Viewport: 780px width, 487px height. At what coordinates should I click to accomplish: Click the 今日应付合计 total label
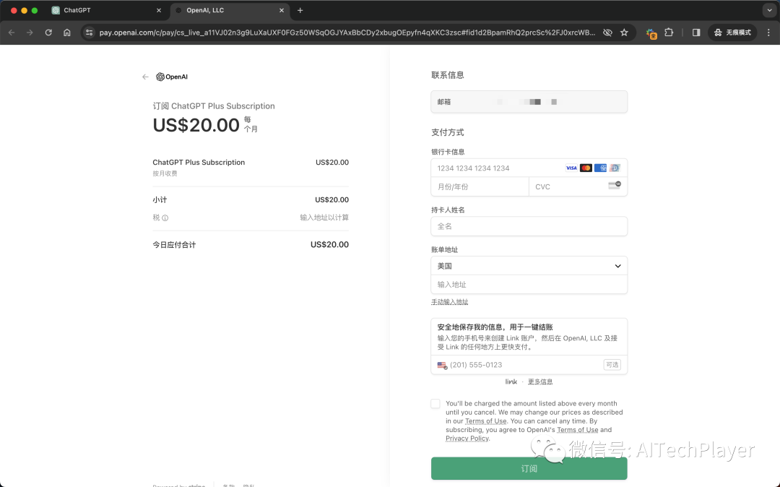[x=174, y=245]
